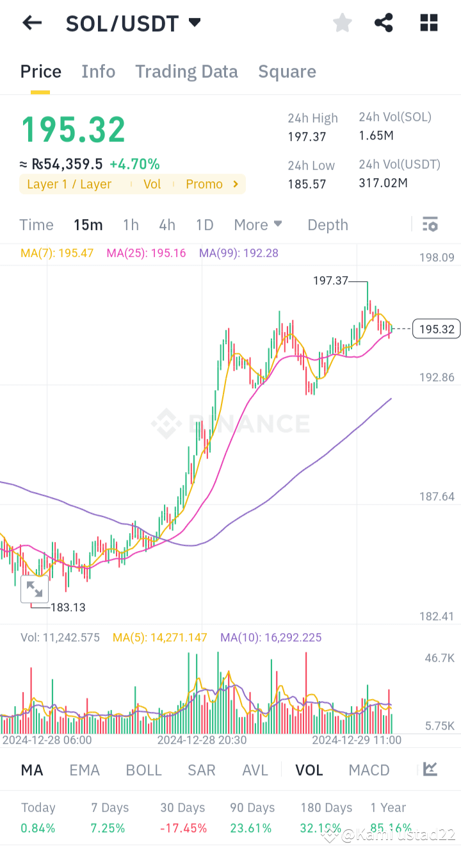
Task: Select the BOLL indicator
Action: click(x=143, y=770)
